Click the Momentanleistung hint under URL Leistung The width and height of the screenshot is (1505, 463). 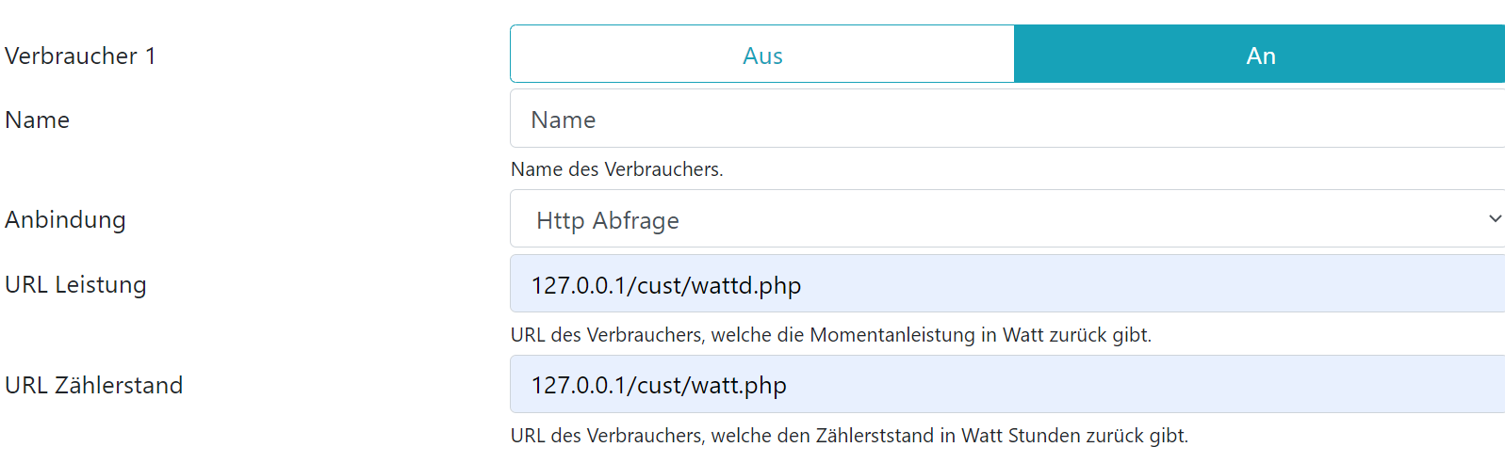[x=830, y=336]
